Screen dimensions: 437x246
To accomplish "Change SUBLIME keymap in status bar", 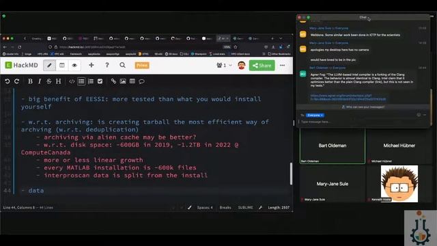I will click(246, 208).
